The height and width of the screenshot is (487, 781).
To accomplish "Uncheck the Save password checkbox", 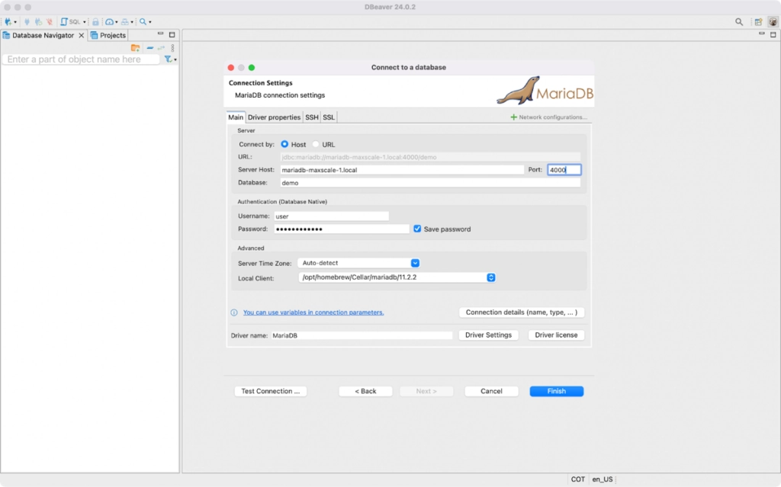I will pyautogui.click(x=418, y=229).
